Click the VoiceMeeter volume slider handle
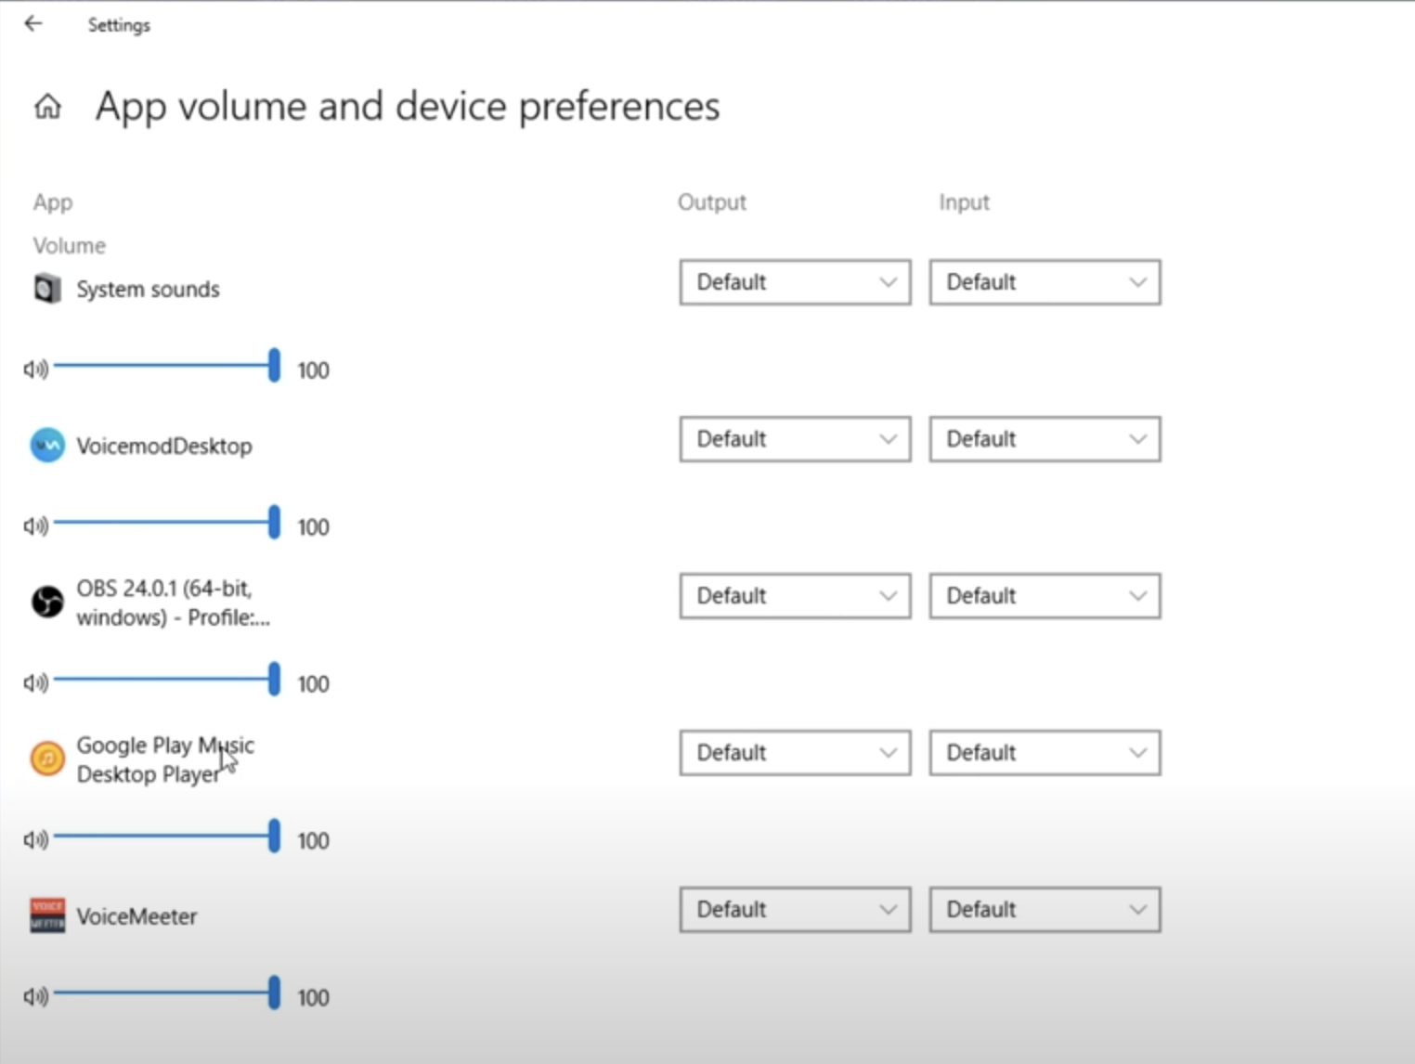 [274, 993]
